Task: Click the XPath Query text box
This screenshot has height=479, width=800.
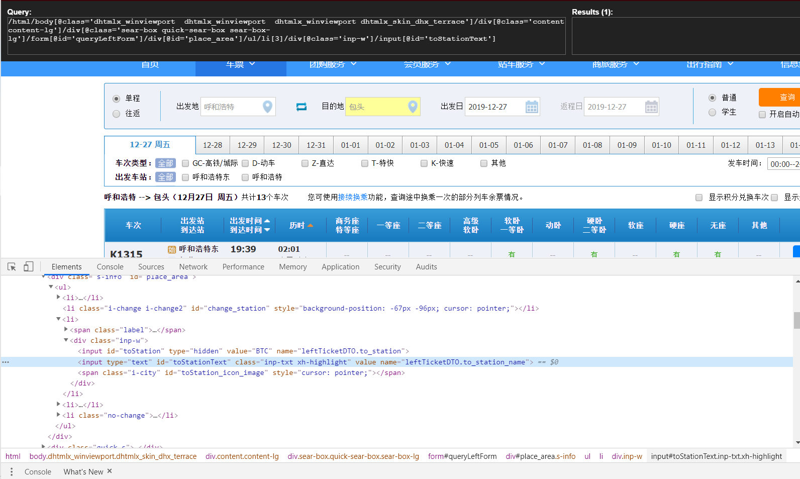Action: pyautogui.click(x=286, y=36)
